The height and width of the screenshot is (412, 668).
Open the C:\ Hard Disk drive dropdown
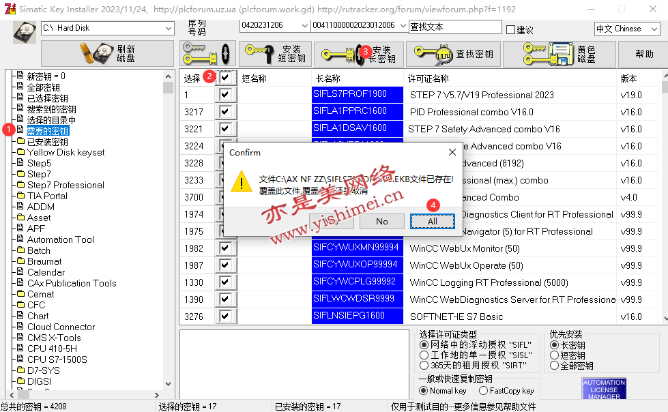point(169,28)
